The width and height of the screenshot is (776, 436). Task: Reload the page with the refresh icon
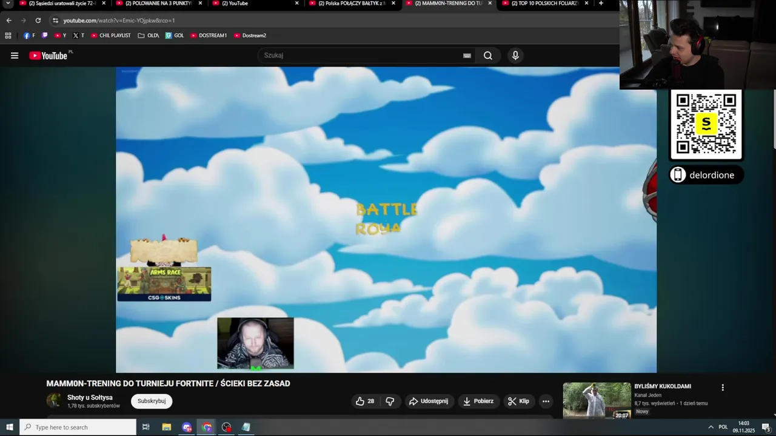[38, 21]
